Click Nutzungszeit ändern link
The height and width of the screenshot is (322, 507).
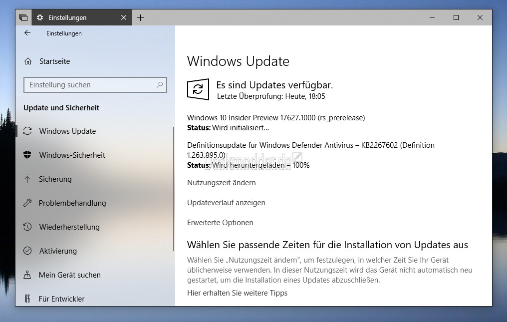tap(222, 183)
